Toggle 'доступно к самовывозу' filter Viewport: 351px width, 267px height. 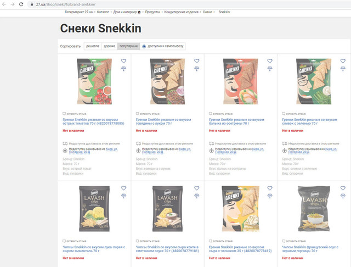coord(162,46)
